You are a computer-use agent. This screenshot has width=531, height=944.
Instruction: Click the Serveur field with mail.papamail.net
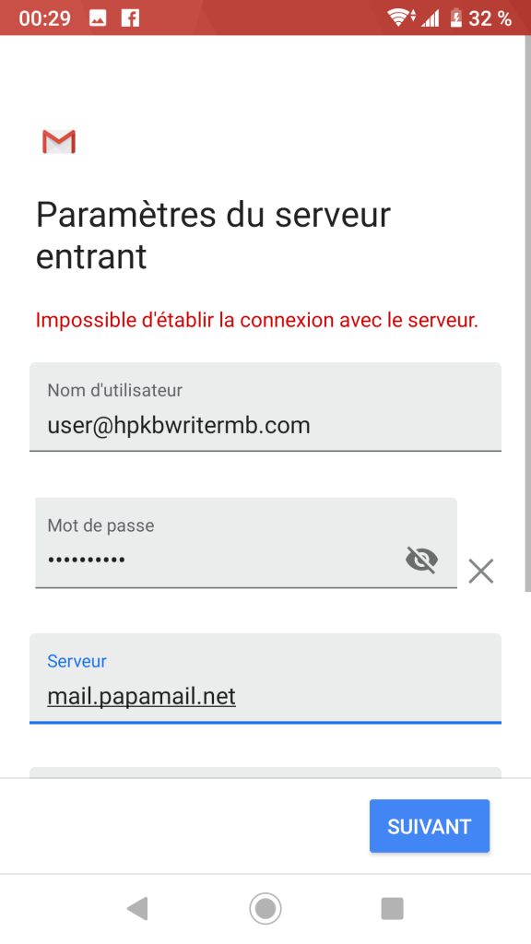pos(265,678)
